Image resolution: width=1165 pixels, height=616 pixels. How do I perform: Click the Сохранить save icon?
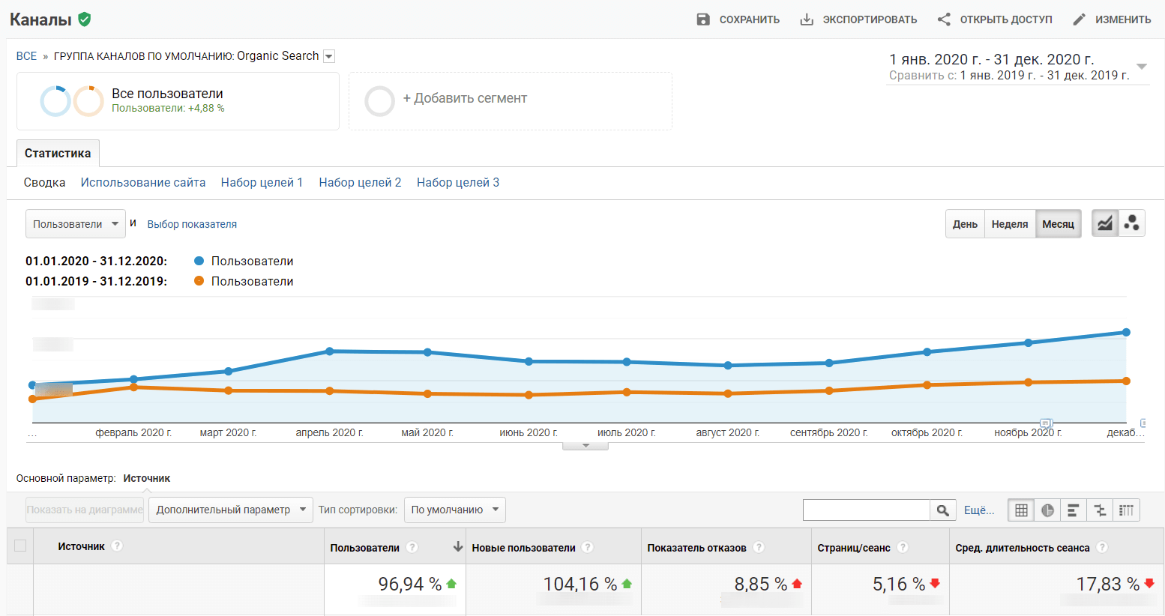[702, 19]
